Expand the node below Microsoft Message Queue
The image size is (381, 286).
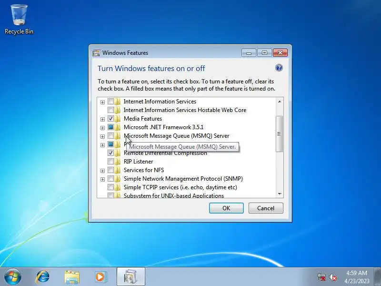point(102,145)
